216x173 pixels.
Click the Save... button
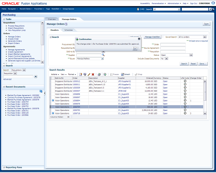(202, 64)
